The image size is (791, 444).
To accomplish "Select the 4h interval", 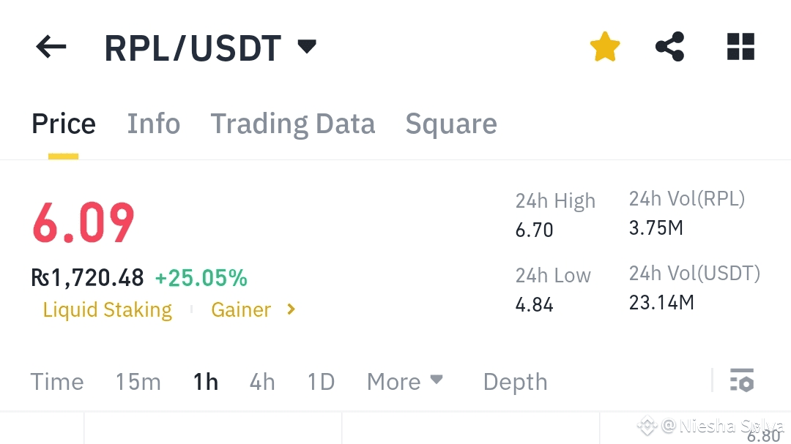I will click(262, 382).
